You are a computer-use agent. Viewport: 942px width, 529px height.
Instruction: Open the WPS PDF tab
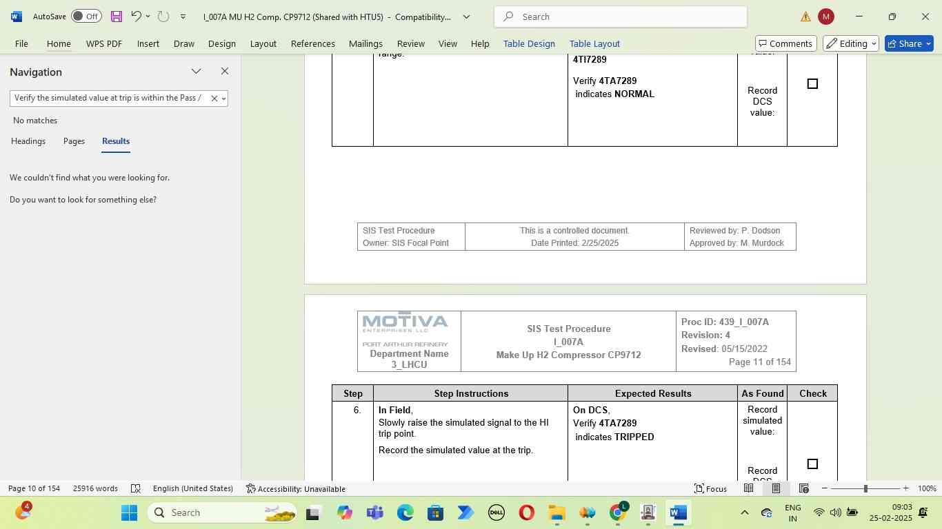click(104, 43)
